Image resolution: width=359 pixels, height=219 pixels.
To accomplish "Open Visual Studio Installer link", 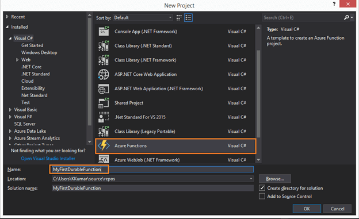I will click(48, 158).
